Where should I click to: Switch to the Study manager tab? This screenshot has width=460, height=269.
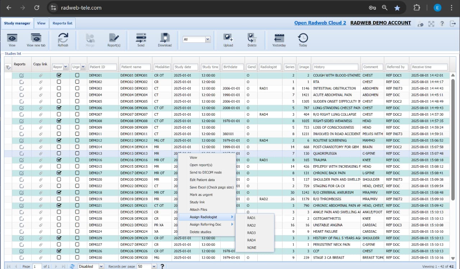17,23
